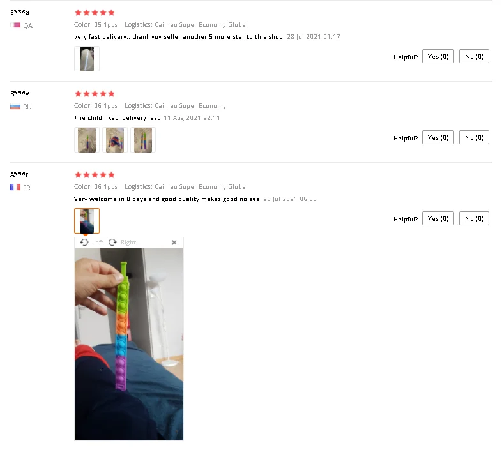
Task: Mark the E***a review as not helpful
Action: click(x=474, y=56)
